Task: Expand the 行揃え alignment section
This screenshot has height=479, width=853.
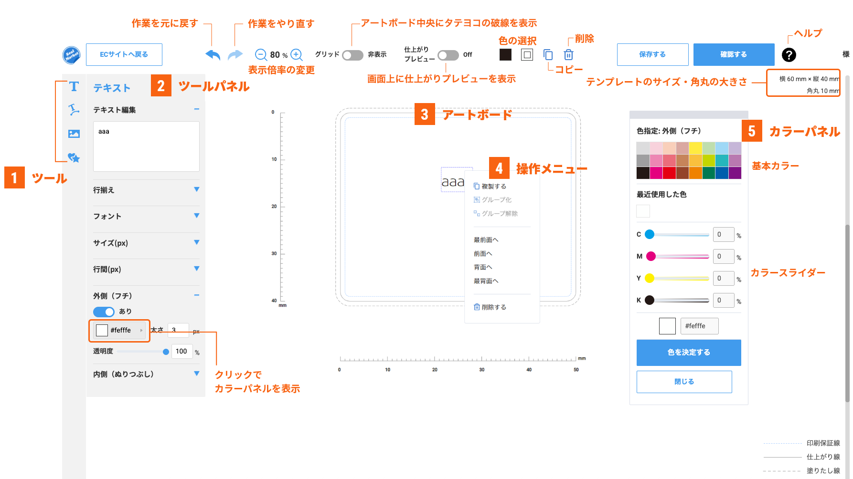Action: pos(196,190)
